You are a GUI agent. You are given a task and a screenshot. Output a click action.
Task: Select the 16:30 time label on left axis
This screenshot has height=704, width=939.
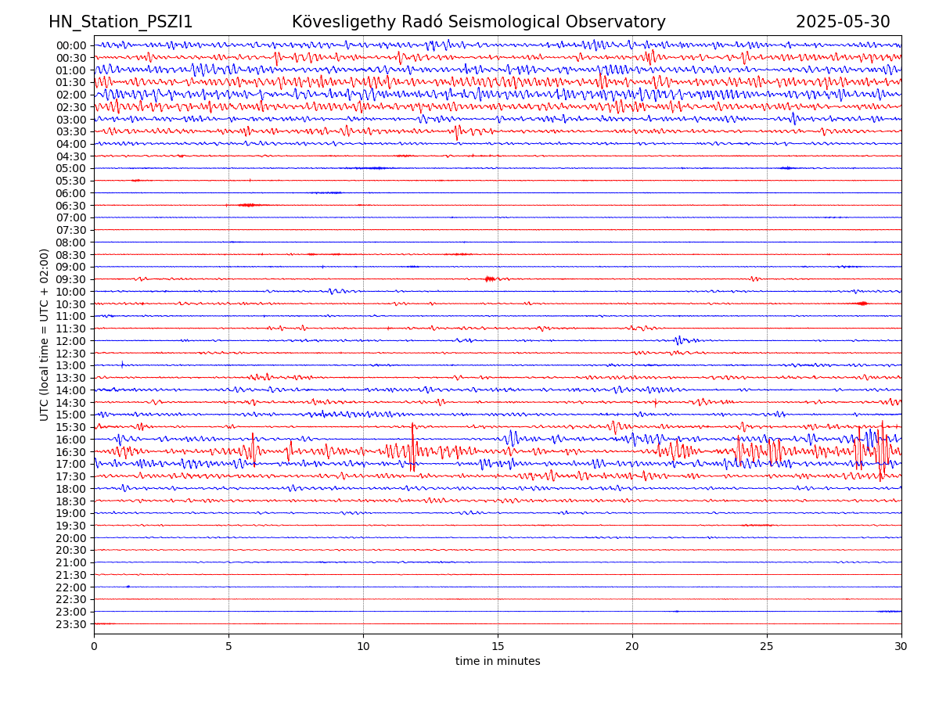click(71, 452)
